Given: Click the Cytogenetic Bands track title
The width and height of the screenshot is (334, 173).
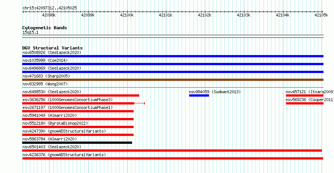Looking at the screenshot, I should tap(45, 28).
